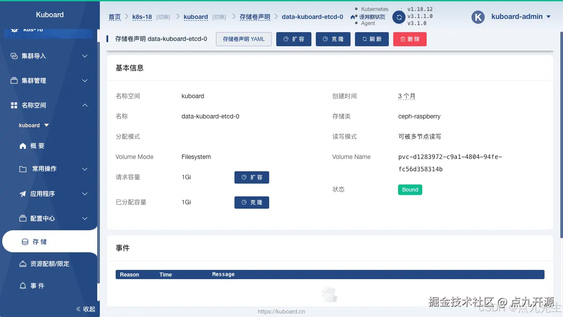This screenshot has width=563, height=317.
Task: Click 切换 next to k8s-18 breadcrumb
Action: click(x=162, y=17)
